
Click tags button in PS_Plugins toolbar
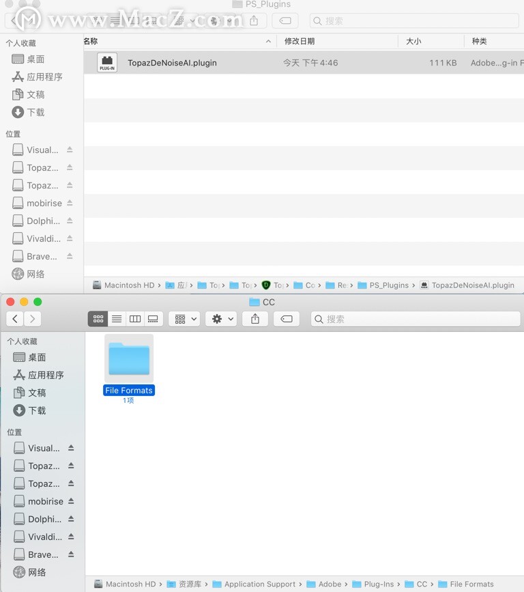[x=285, y=20]
